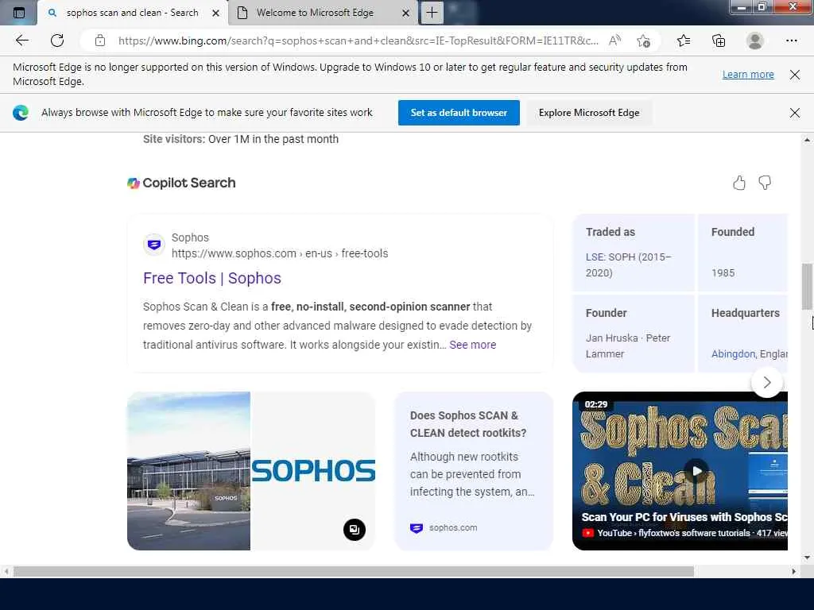Switch to the sophos scan and clean tab
This screenshot has height=610, width=814.
132,13
